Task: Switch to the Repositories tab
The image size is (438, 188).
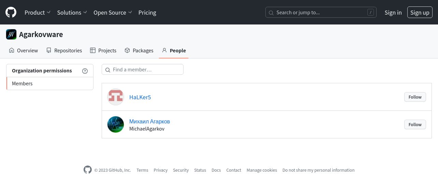Action: [x=64, y=50]
